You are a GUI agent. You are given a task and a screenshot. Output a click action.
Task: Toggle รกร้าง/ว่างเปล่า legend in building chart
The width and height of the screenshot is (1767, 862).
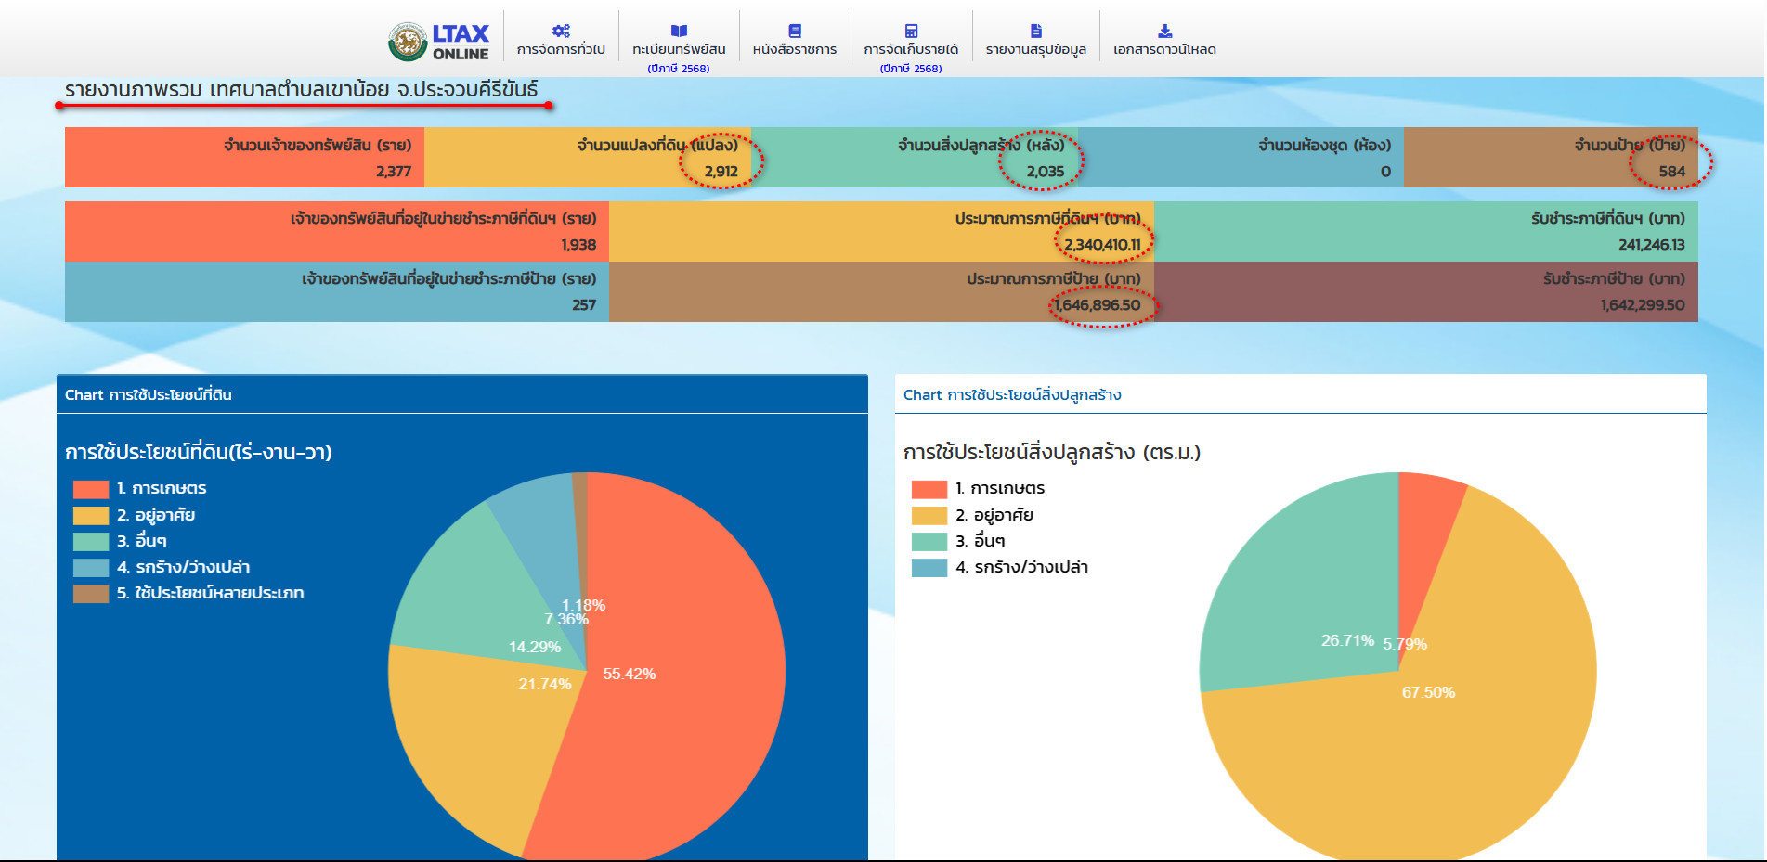(x=1030, y=567)
